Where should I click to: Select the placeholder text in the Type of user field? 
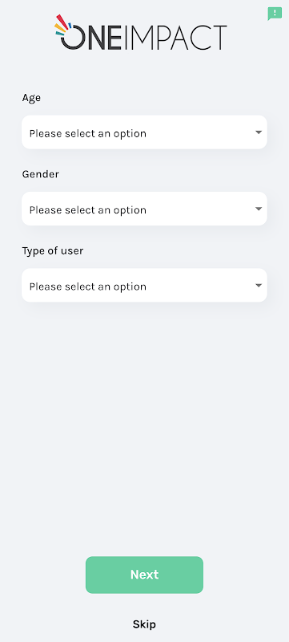[88, 286]
